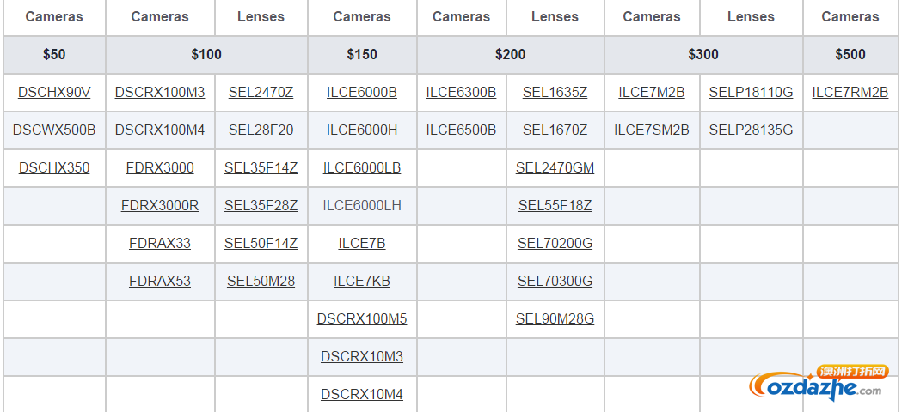Open the FDRAX53 camcorder link
Screen dimensions: 908x412
click(160, 282)
